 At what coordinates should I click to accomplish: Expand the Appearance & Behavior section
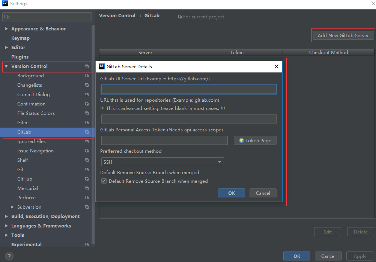tap(6, 29)
